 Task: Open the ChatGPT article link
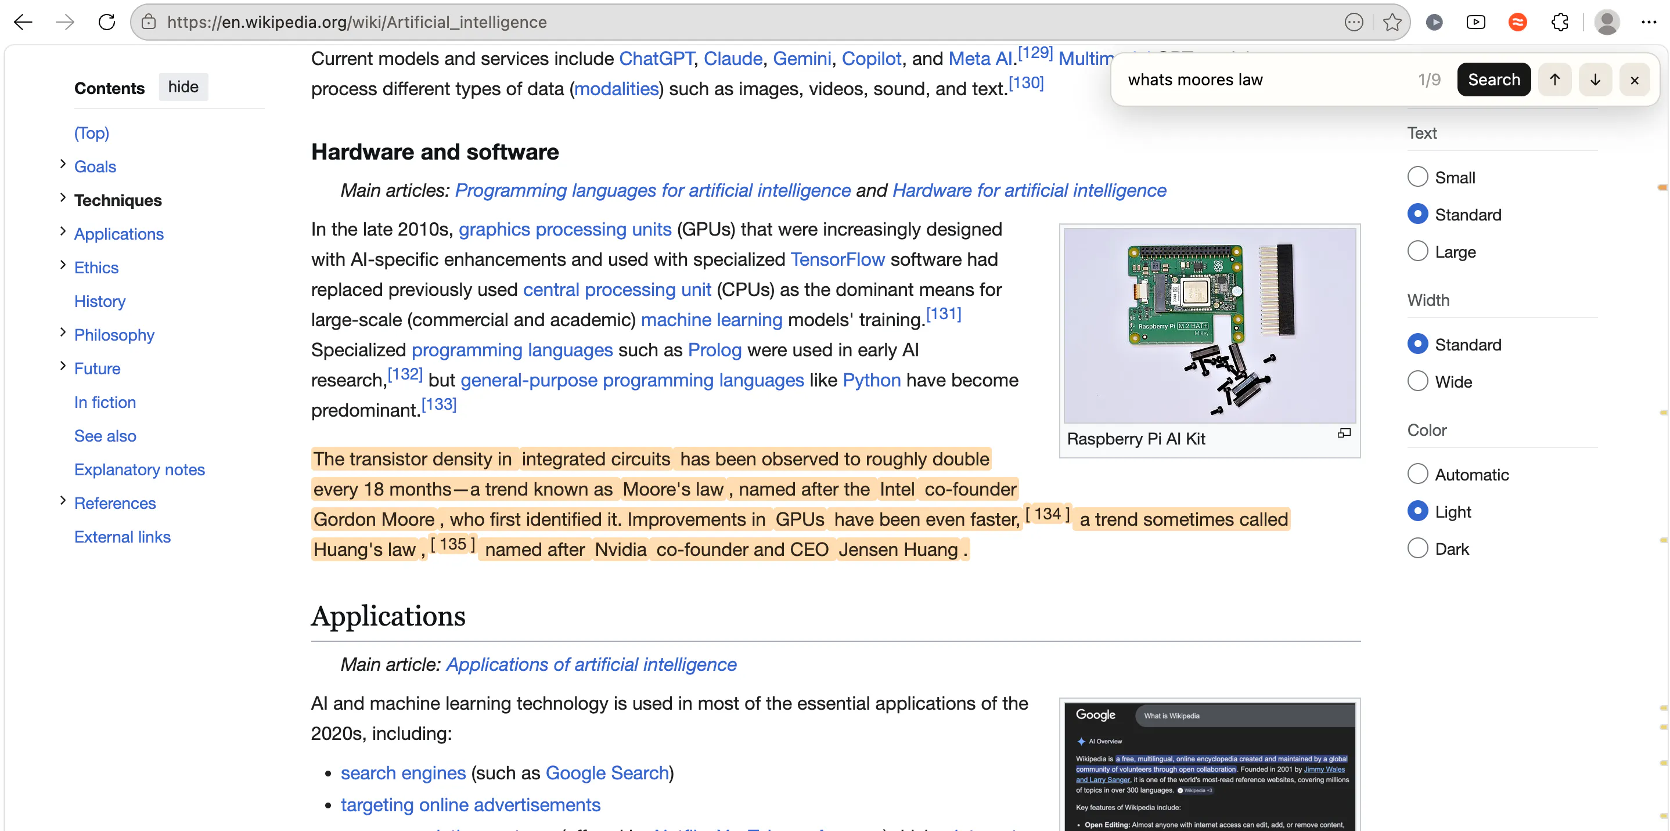pos(656,58)
